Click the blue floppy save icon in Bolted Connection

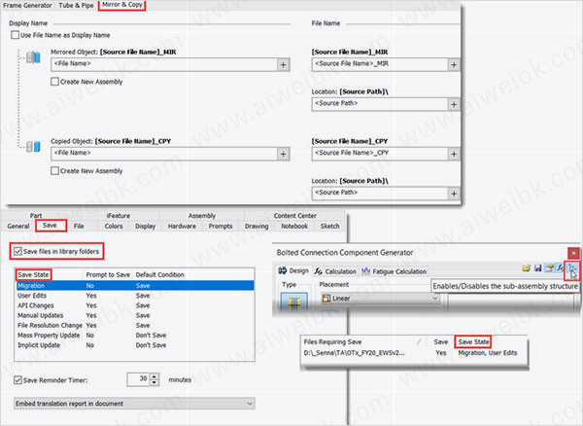pos(537,267)
